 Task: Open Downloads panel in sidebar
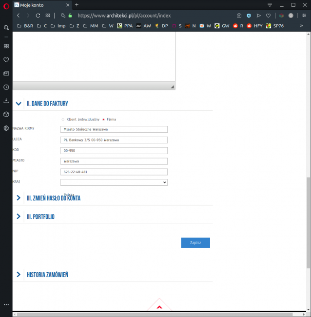(x=6, y=101)
